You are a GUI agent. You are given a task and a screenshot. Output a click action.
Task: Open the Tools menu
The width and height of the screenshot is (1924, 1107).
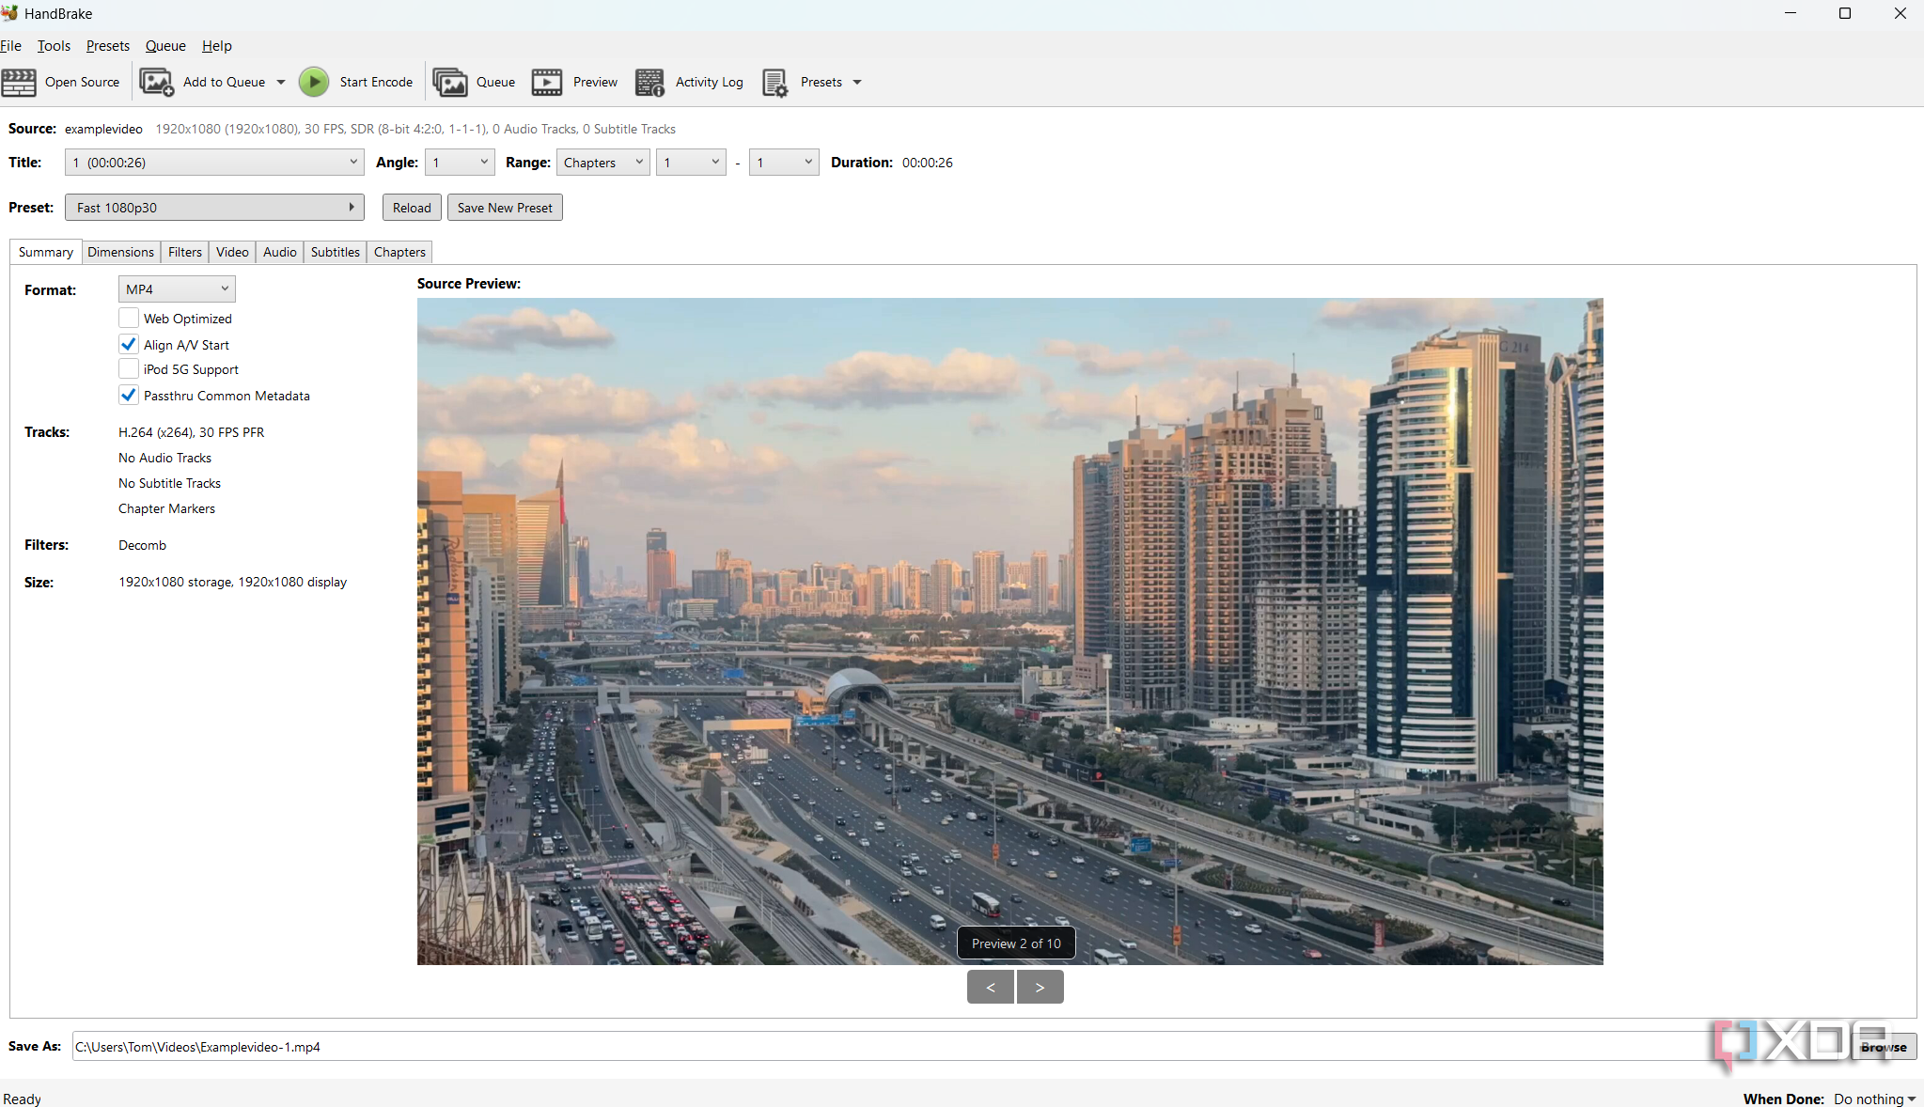54,46
